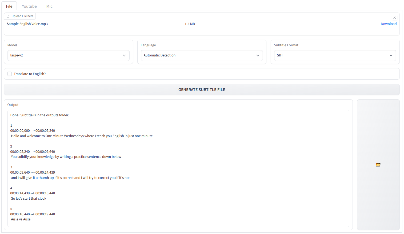Click the 'Aisle vs Aisle' subtitle line
Viewport: 404px width, 234px height.
click(x=21, y=219)
